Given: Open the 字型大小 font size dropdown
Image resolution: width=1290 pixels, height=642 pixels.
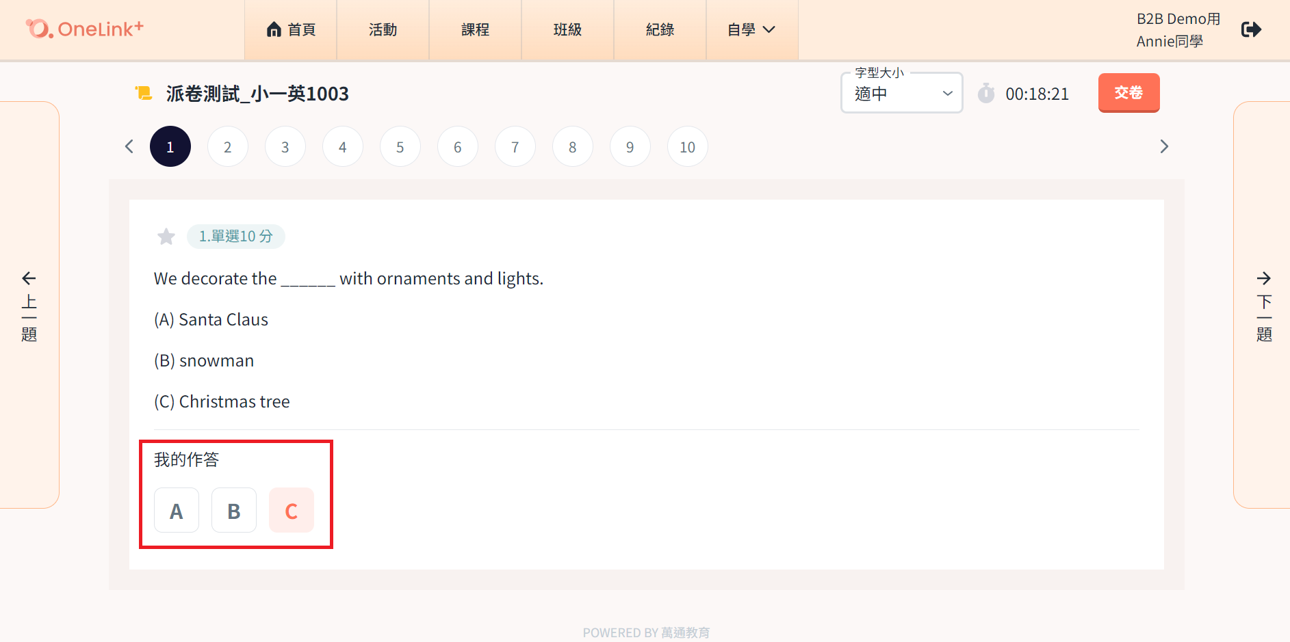Looking at the screenshot, I should pyautogui.click(x=902, y=93).
